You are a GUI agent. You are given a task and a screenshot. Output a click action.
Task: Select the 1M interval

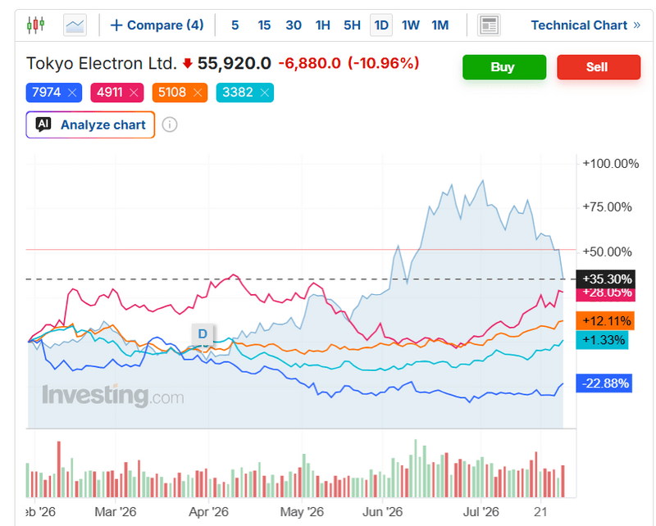(x=440, y=25)
